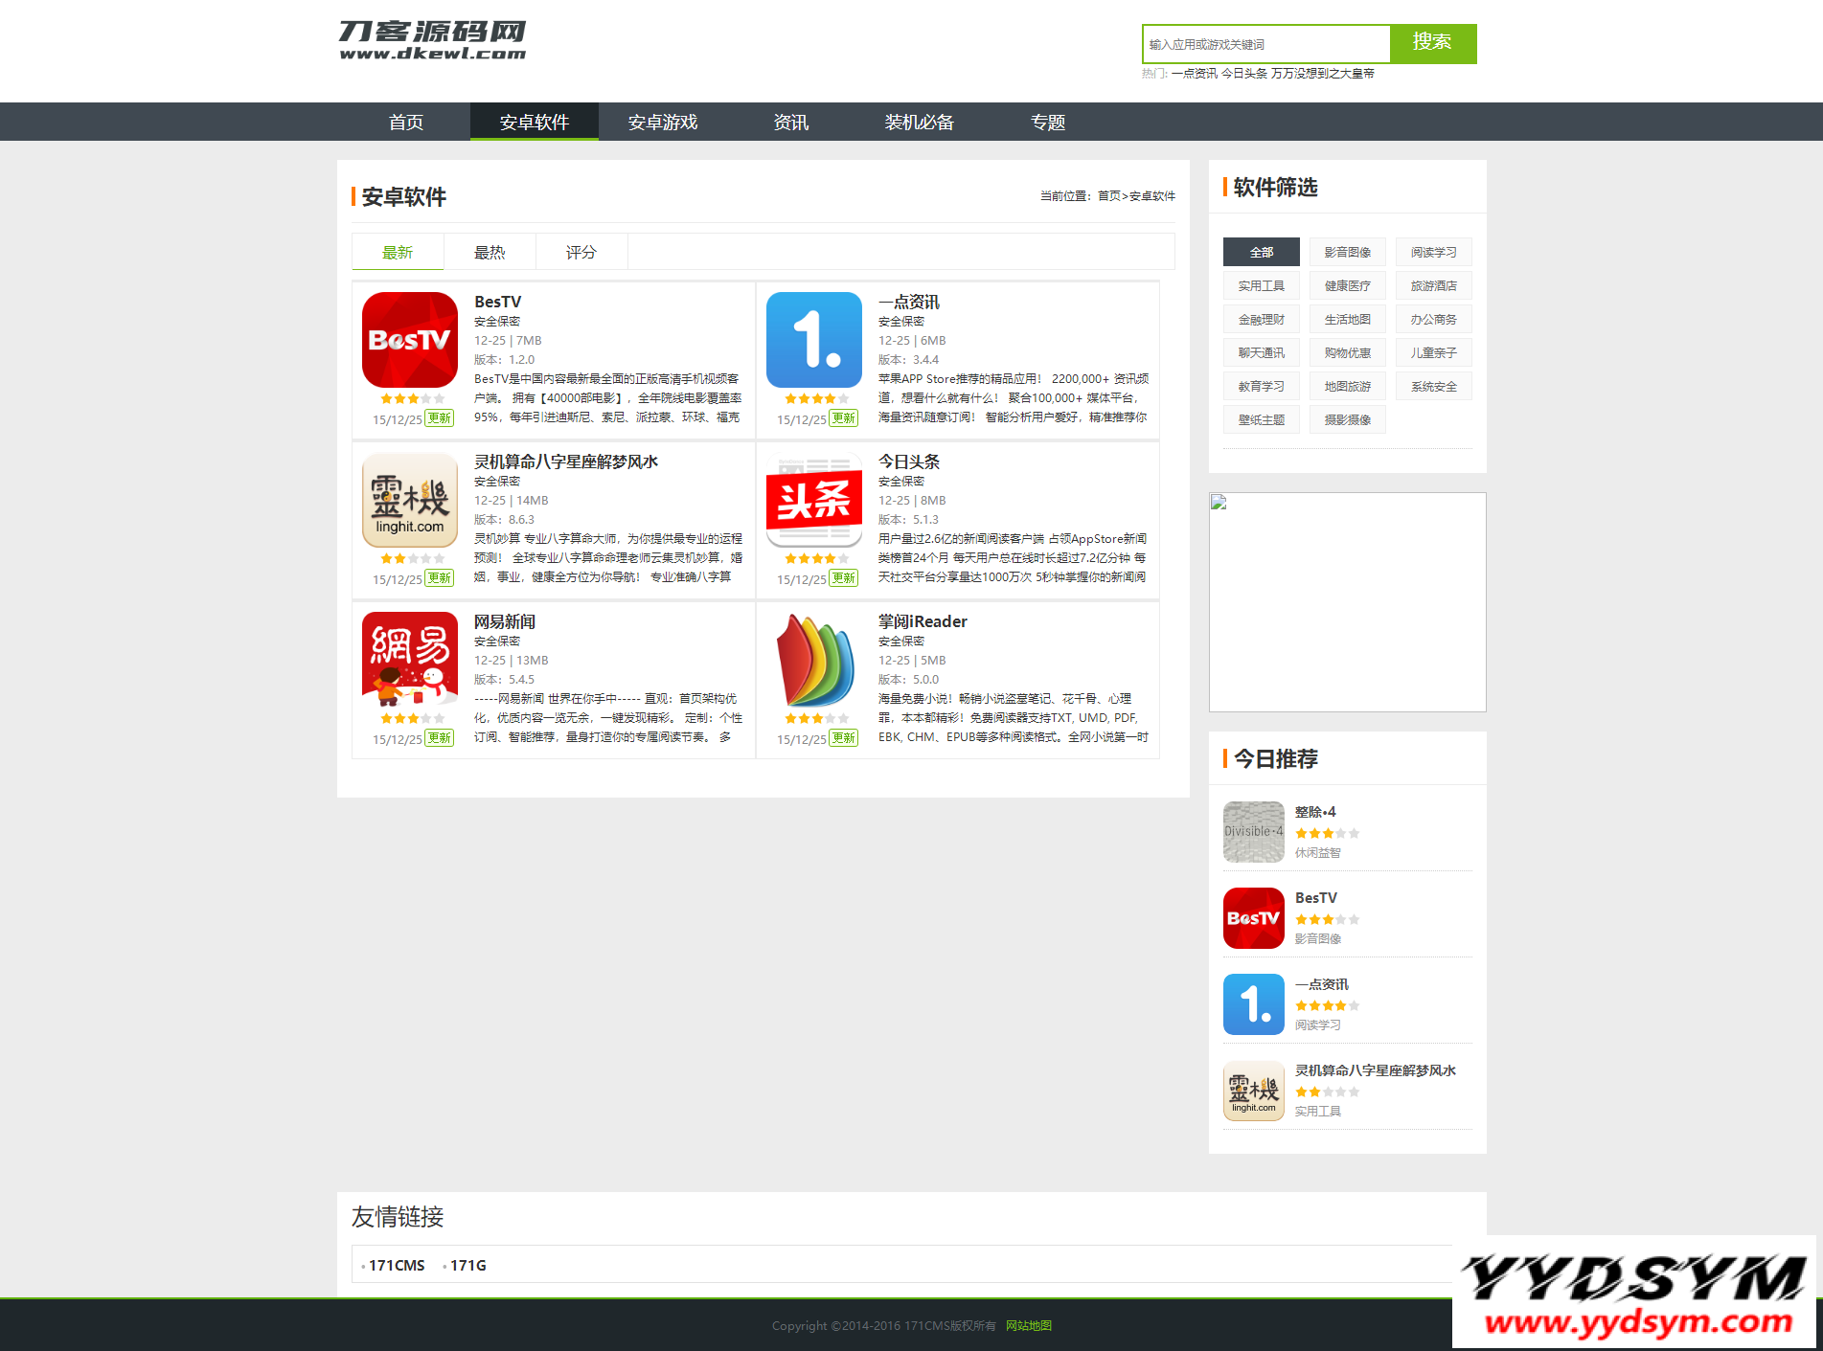1823x1351 pixels.
Task: Open the BesTV app icon in list
Action: coord(409,340)
